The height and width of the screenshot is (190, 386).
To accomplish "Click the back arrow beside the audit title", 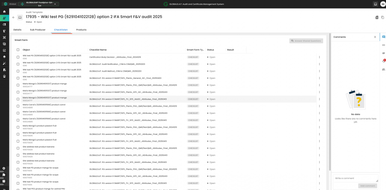I will tap(14, 17).
